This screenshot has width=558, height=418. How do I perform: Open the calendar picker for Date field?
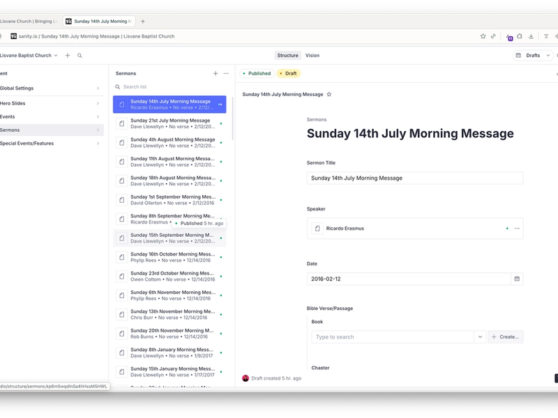(517, 279)
